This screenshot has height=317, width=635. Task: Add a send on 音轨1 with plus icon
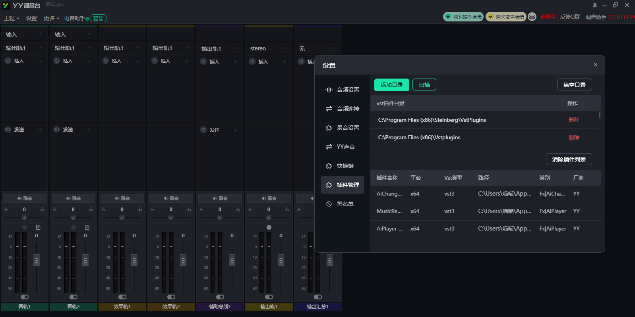click(x=40, y=130)
